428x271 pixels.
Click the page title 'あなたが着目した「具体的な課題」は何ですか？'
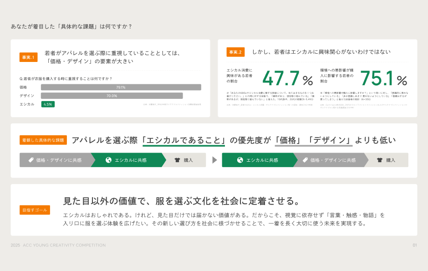[71, 26]
